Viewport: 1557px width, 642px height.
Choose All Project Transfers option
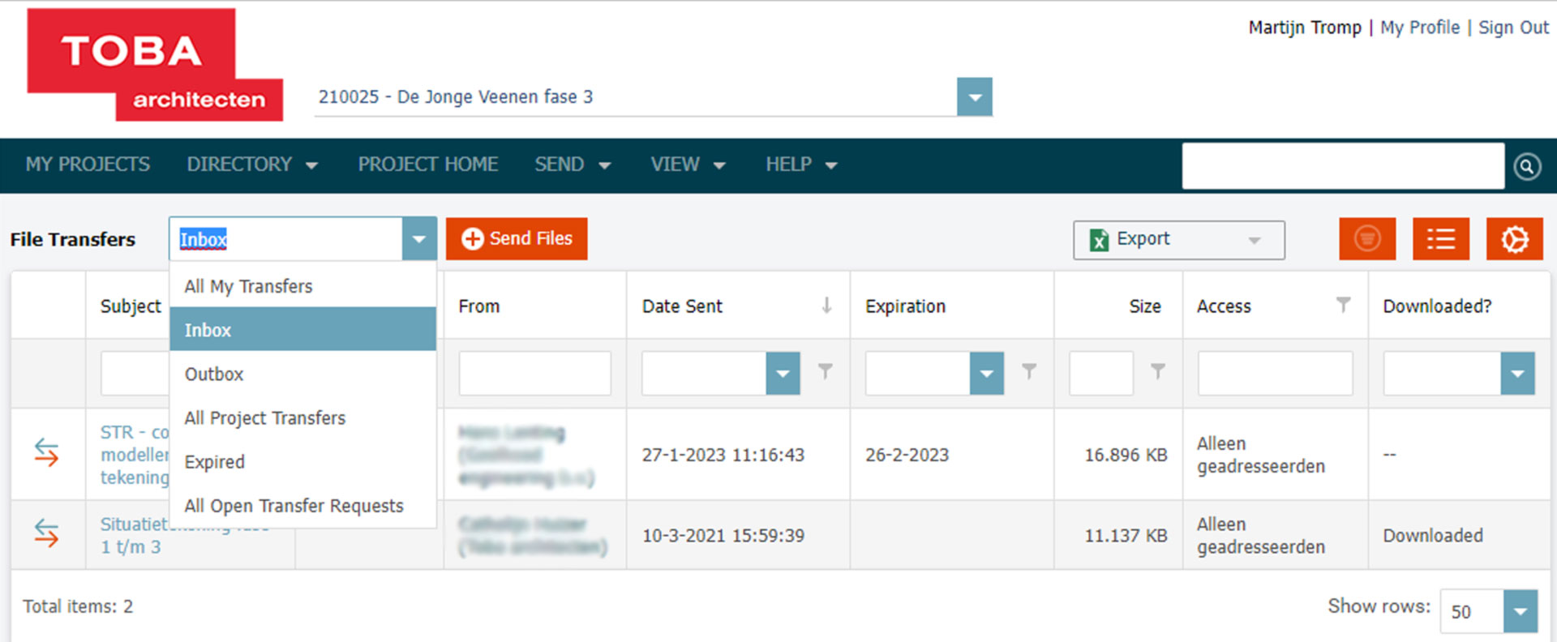[x=265, y=418]
